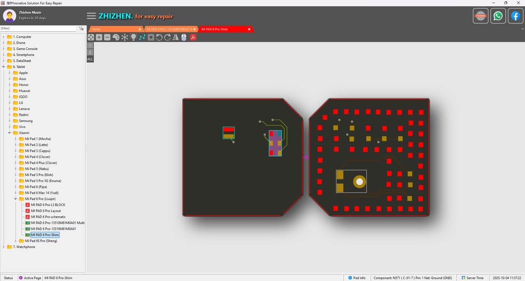Expand the Mi Pad 6S Pro (Sheng) folder
Image resolution: width=525 pixels, height=281 pixels.
pos(16,241)
